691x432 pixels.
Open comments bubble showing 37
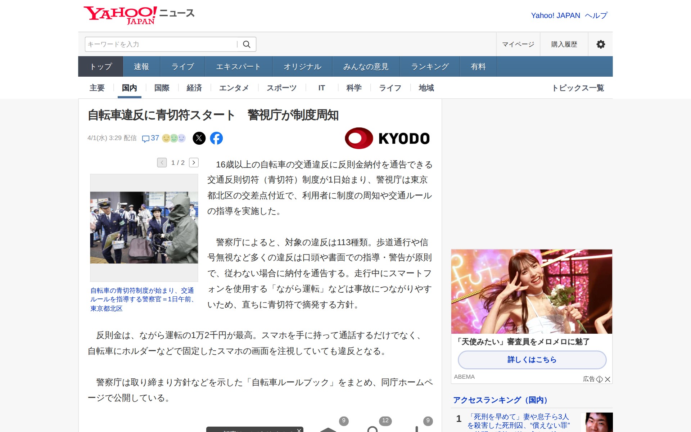[150, 138]
